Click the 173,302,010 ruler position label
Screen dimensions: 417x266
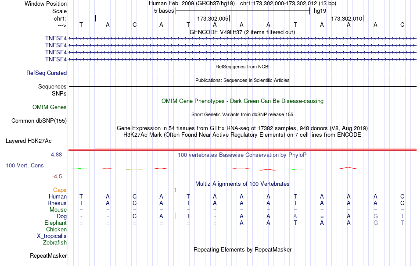click(x=346, y=18)
